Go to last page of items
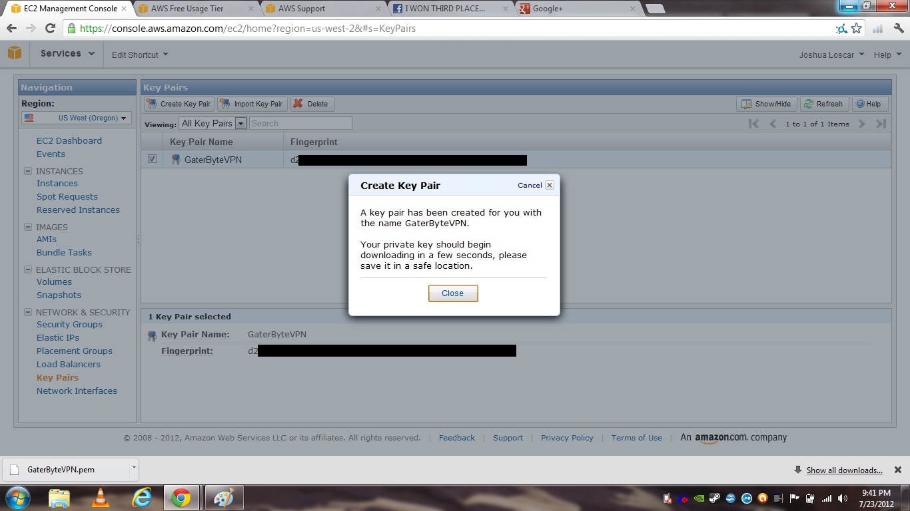The image size is (910, 511). coord(881,124)
